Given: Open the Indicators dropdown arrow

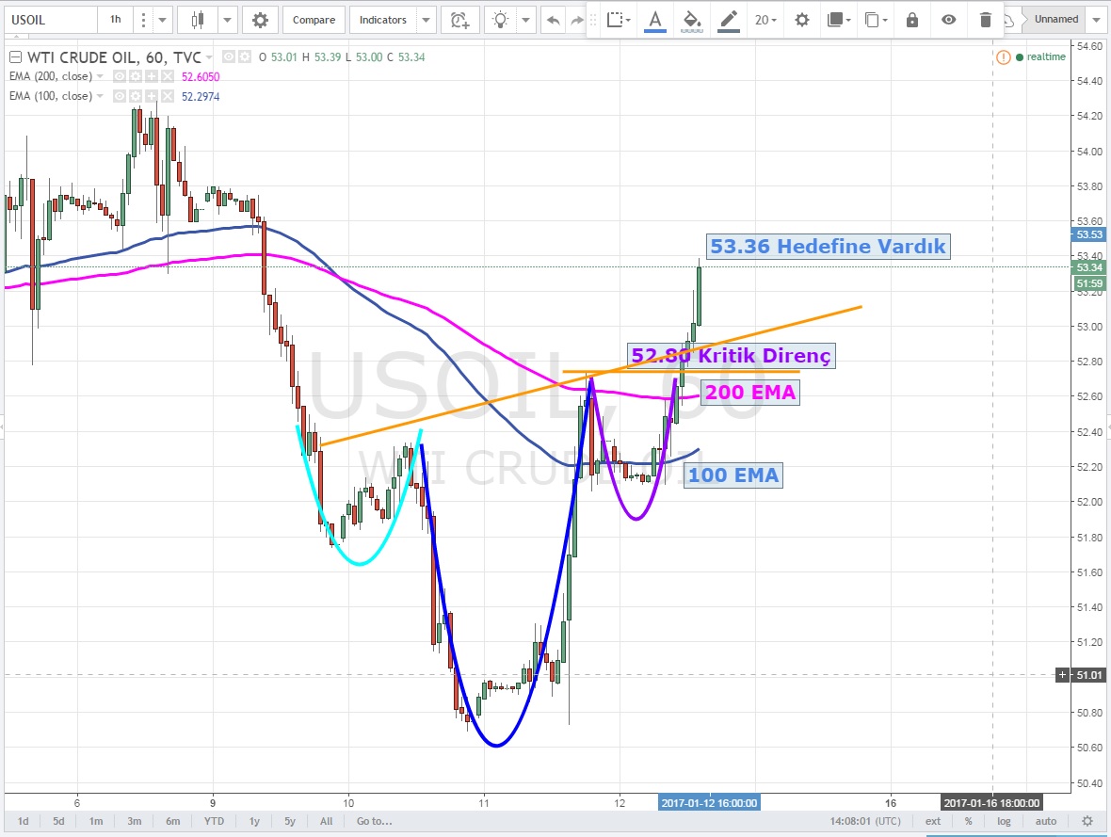Looking at the screenshot, I should (427, 19).
